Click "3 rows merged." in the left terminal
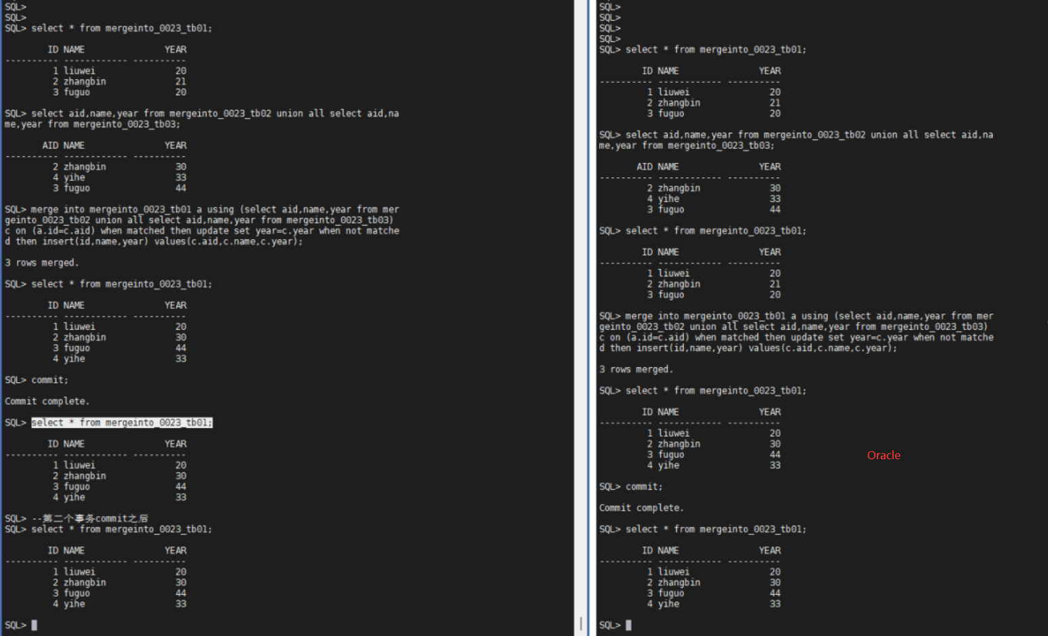The width and height of the screenshot is (1048, 636). click(x=42, y=263)
